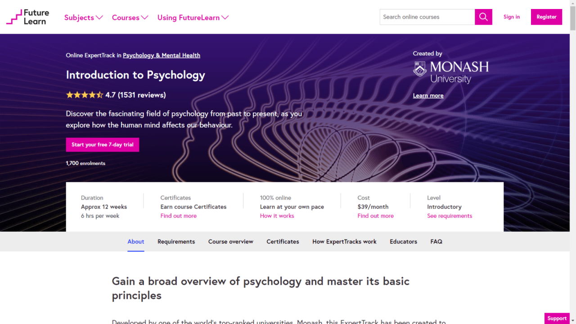Open the How it works link

click(277, 216)
